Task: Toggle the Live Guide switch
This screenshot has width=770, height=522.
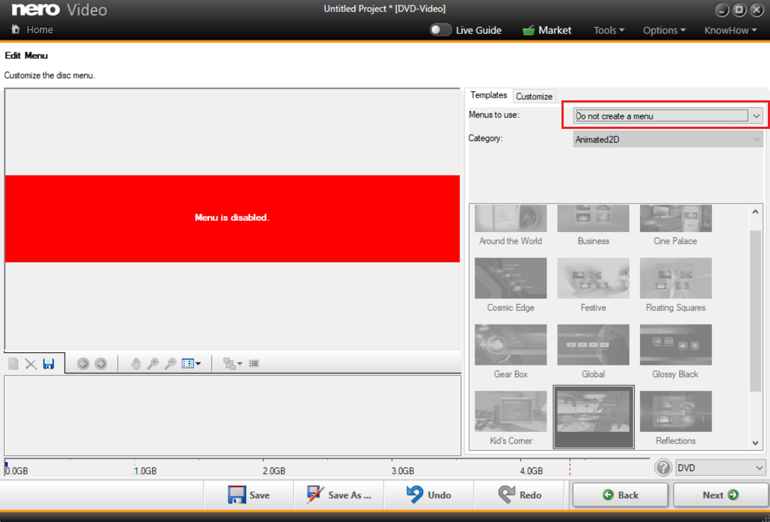Action: point(440,30)
